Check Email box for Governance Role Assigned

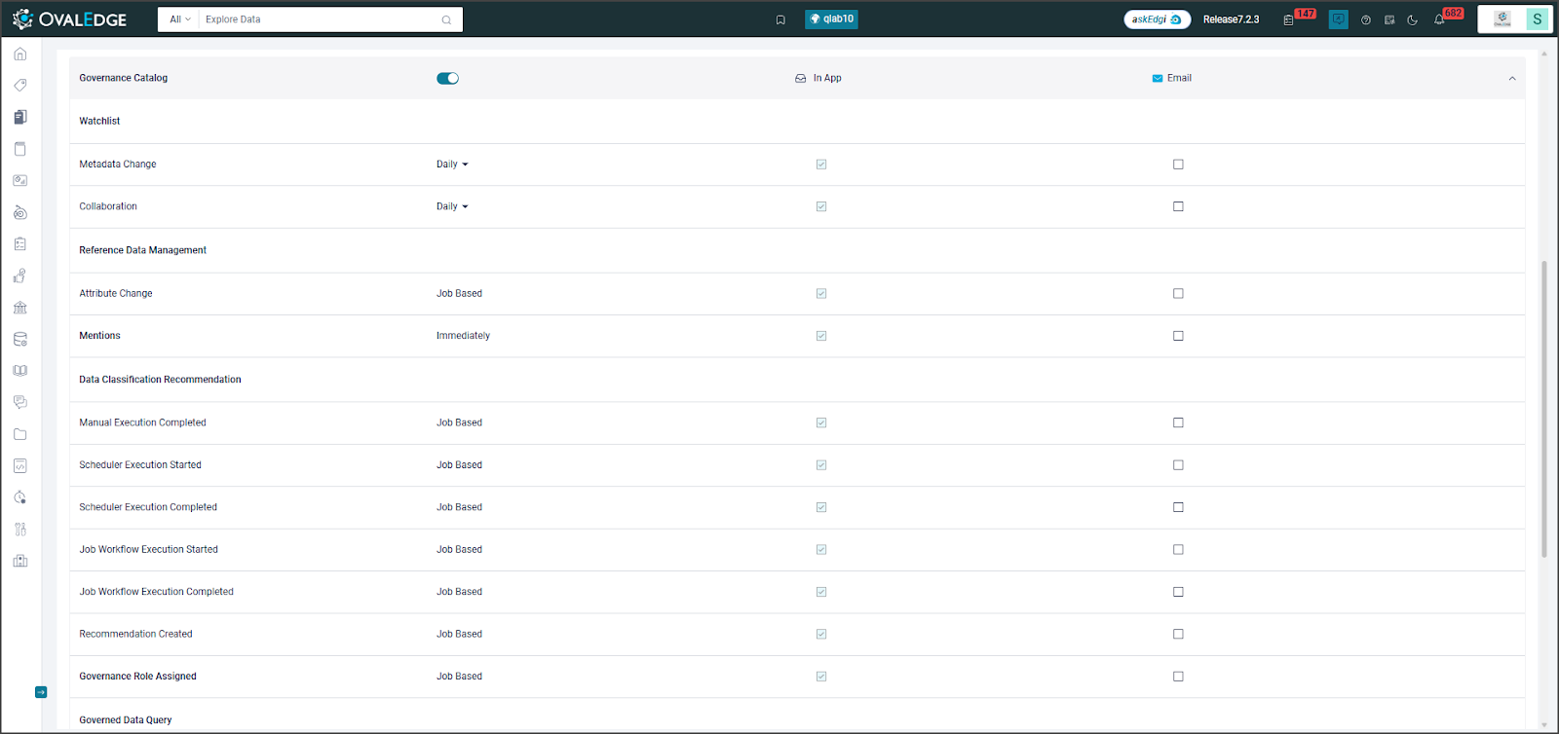1178,677
